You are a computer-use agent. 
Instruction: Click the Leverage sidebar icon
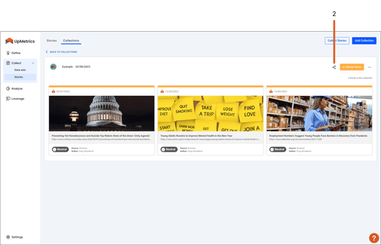coord(8,99)
